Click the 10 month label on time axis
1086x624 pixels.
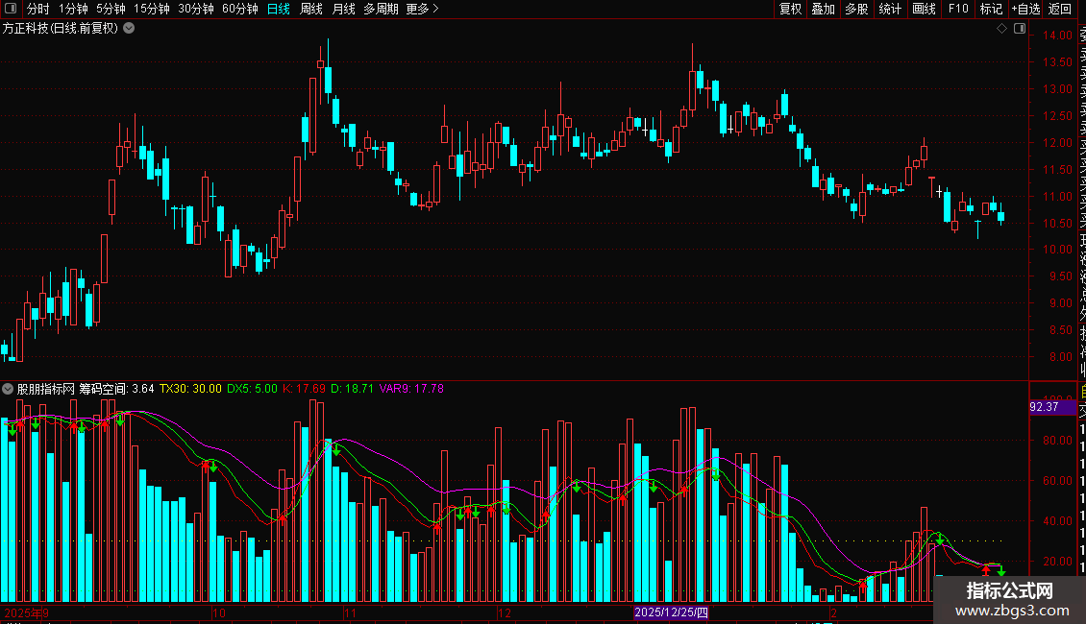tap(219, 612)
